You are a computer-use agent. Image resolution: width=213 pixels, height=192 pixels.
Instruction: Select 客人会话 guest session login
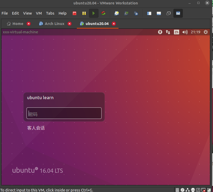pyautogui.click(x=36, y=128)
